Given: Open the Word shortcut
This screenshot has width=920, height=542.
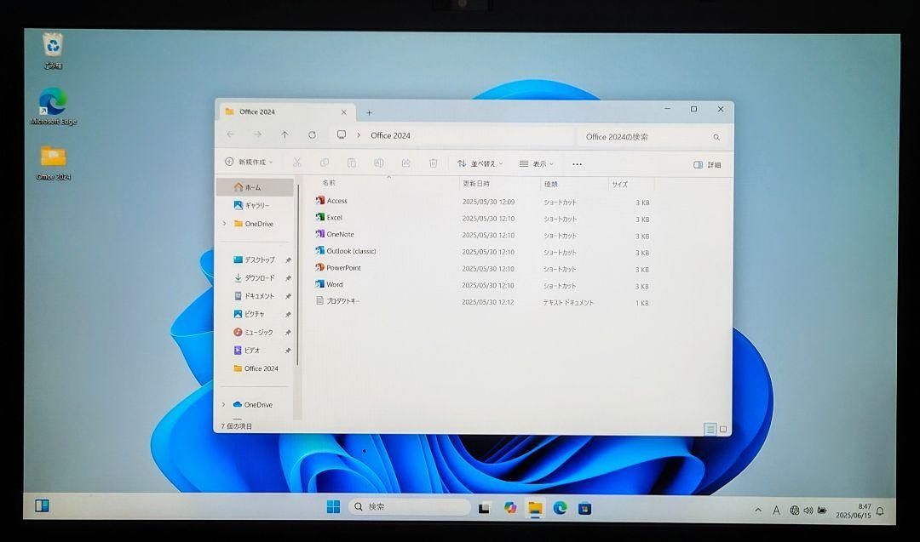Looking at the screenshot, I should click(334, 285).
